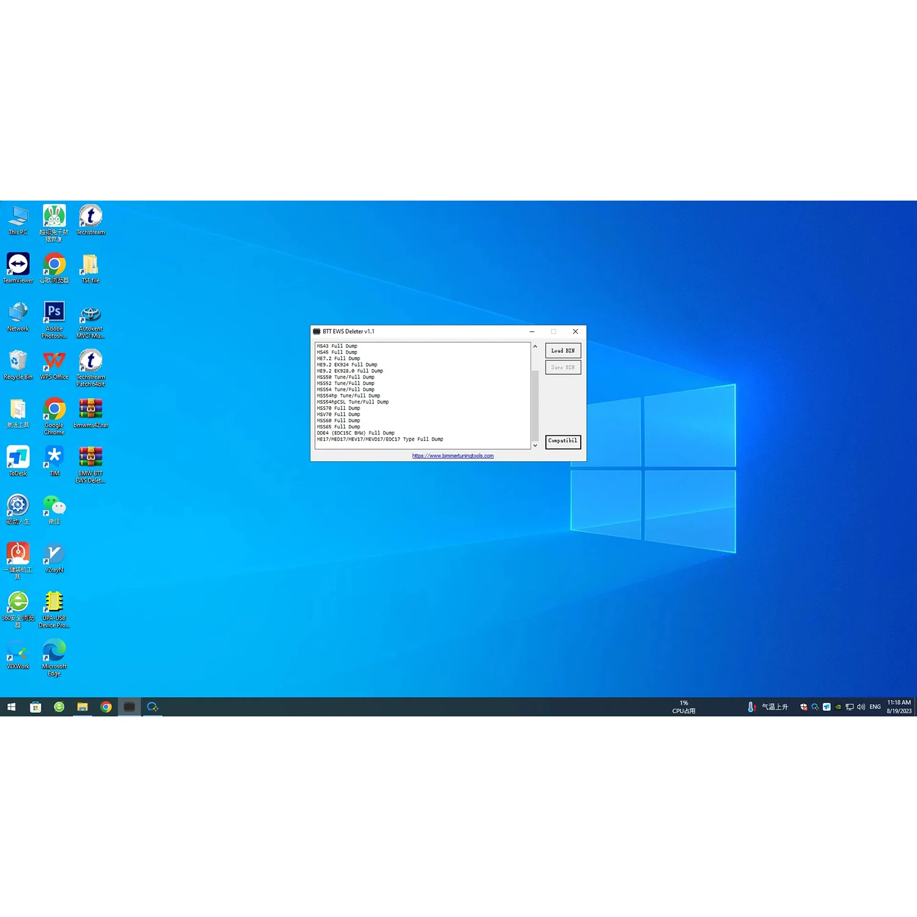Screen dimensions: 917x917
Task: Select the TIM desktop icon
Action: click(x=54, y=462)
